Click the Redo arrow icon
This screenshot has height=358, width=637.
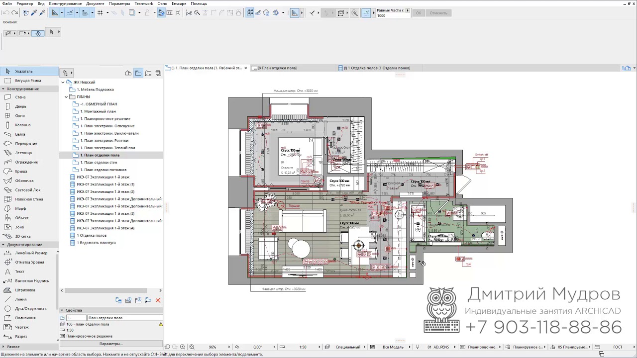pos(14,12)
